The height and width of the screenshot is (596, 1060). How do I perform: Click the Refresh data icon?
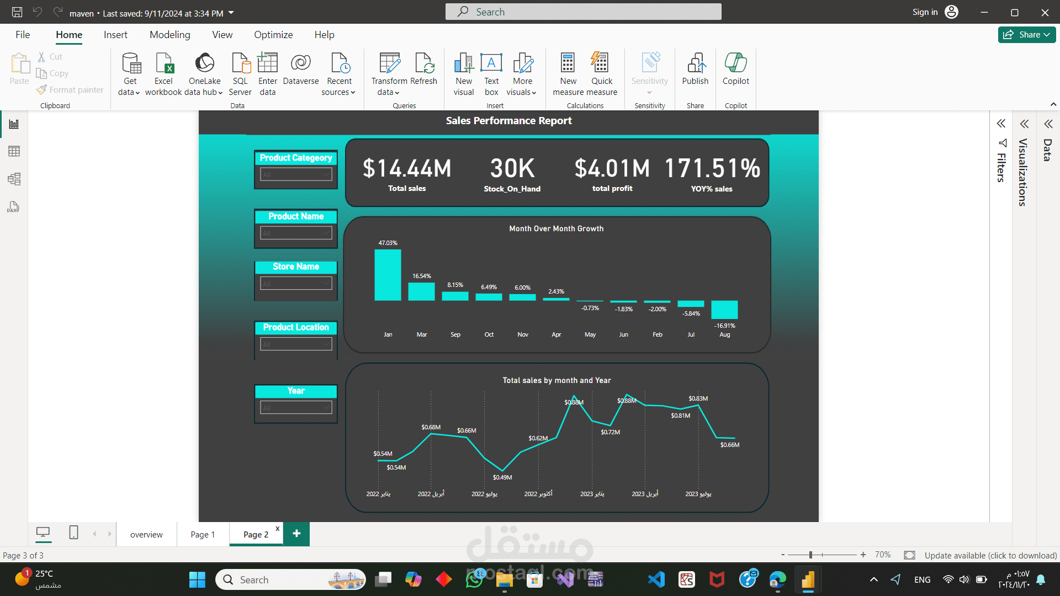click(x=424, y=63)
